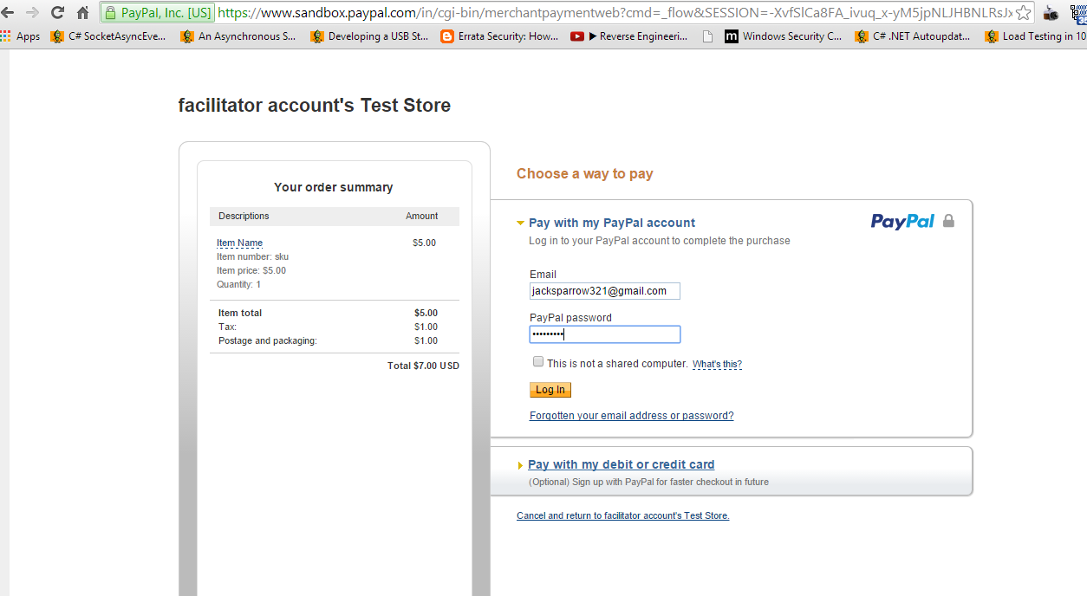Screen dimensions: 1087x596
Task: Collapse Pay with my PayPal account section
Action: [x=521, y=223]
